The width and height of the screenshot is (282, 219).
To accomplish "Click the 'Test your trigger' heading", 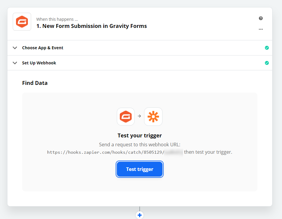I will click(140, 136).
